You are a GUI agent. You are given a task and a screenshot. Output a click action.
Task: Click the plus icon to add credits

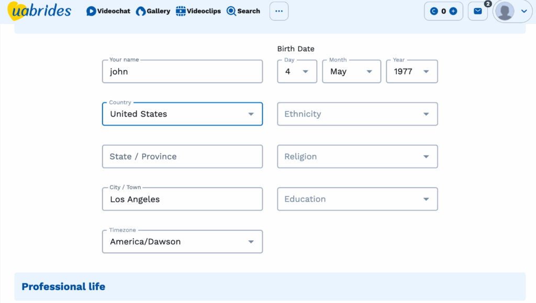click(x=453, y=11)
